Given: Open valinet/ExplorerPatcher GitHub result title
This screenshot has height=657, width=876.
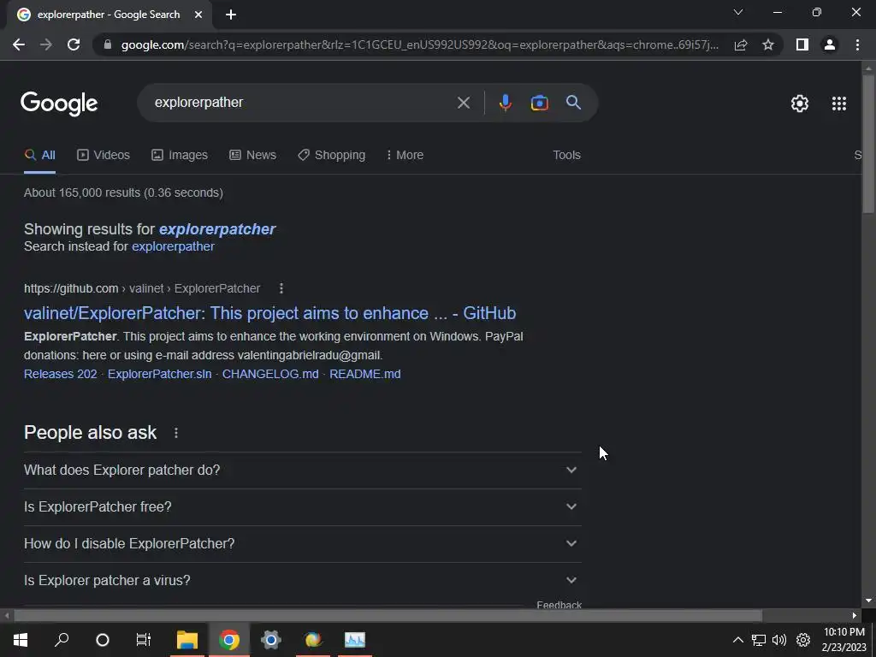Looking at the screenshot, I should (x=269, y=313).
